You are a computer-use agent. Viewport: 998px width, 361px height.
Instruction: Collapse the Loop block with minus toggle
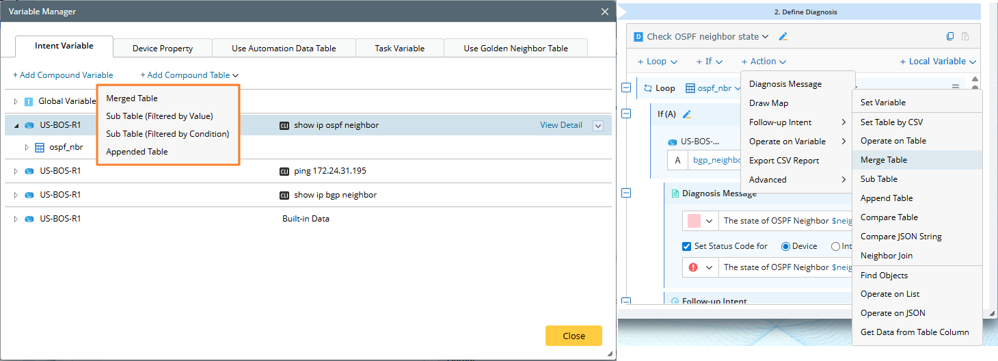tap(626, 88)
